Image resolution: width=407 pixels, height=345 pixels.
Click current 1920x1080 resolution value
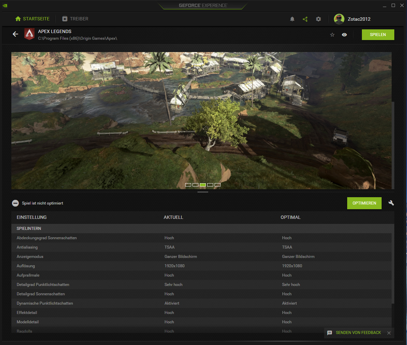tap(174, 266)
